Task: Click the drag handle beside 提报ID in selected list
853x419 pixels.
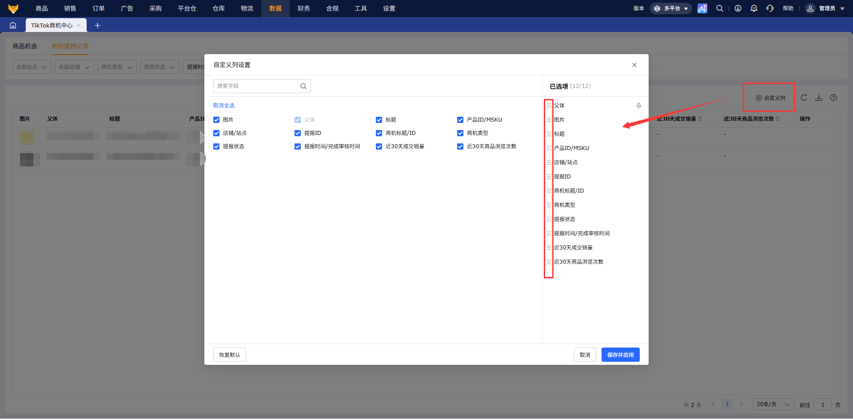Action: point(549,177)
